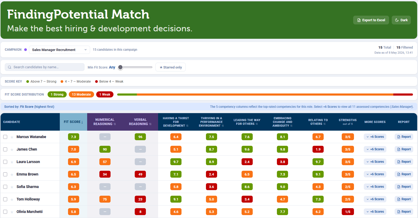Sort by Embracing Change and Ambiguity icon
The image size is (418, 218).
tap(291, 126)
